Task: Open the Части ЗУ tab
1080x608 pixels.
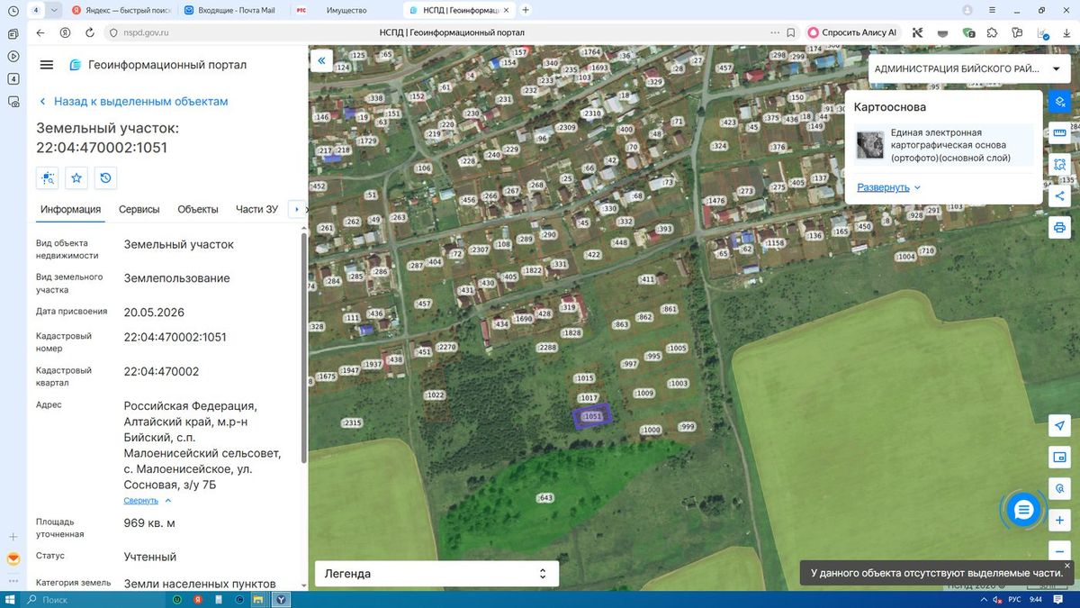Action: [256, 209]
